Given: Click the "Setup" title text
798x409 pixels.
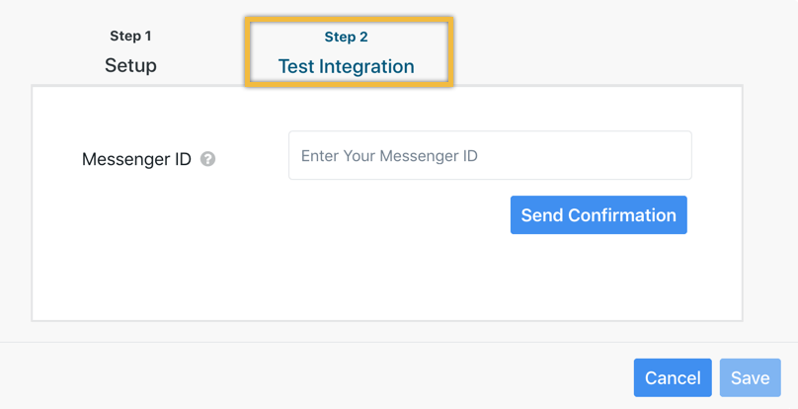Looking at the screenshot, I should click(x=130, y=65).
